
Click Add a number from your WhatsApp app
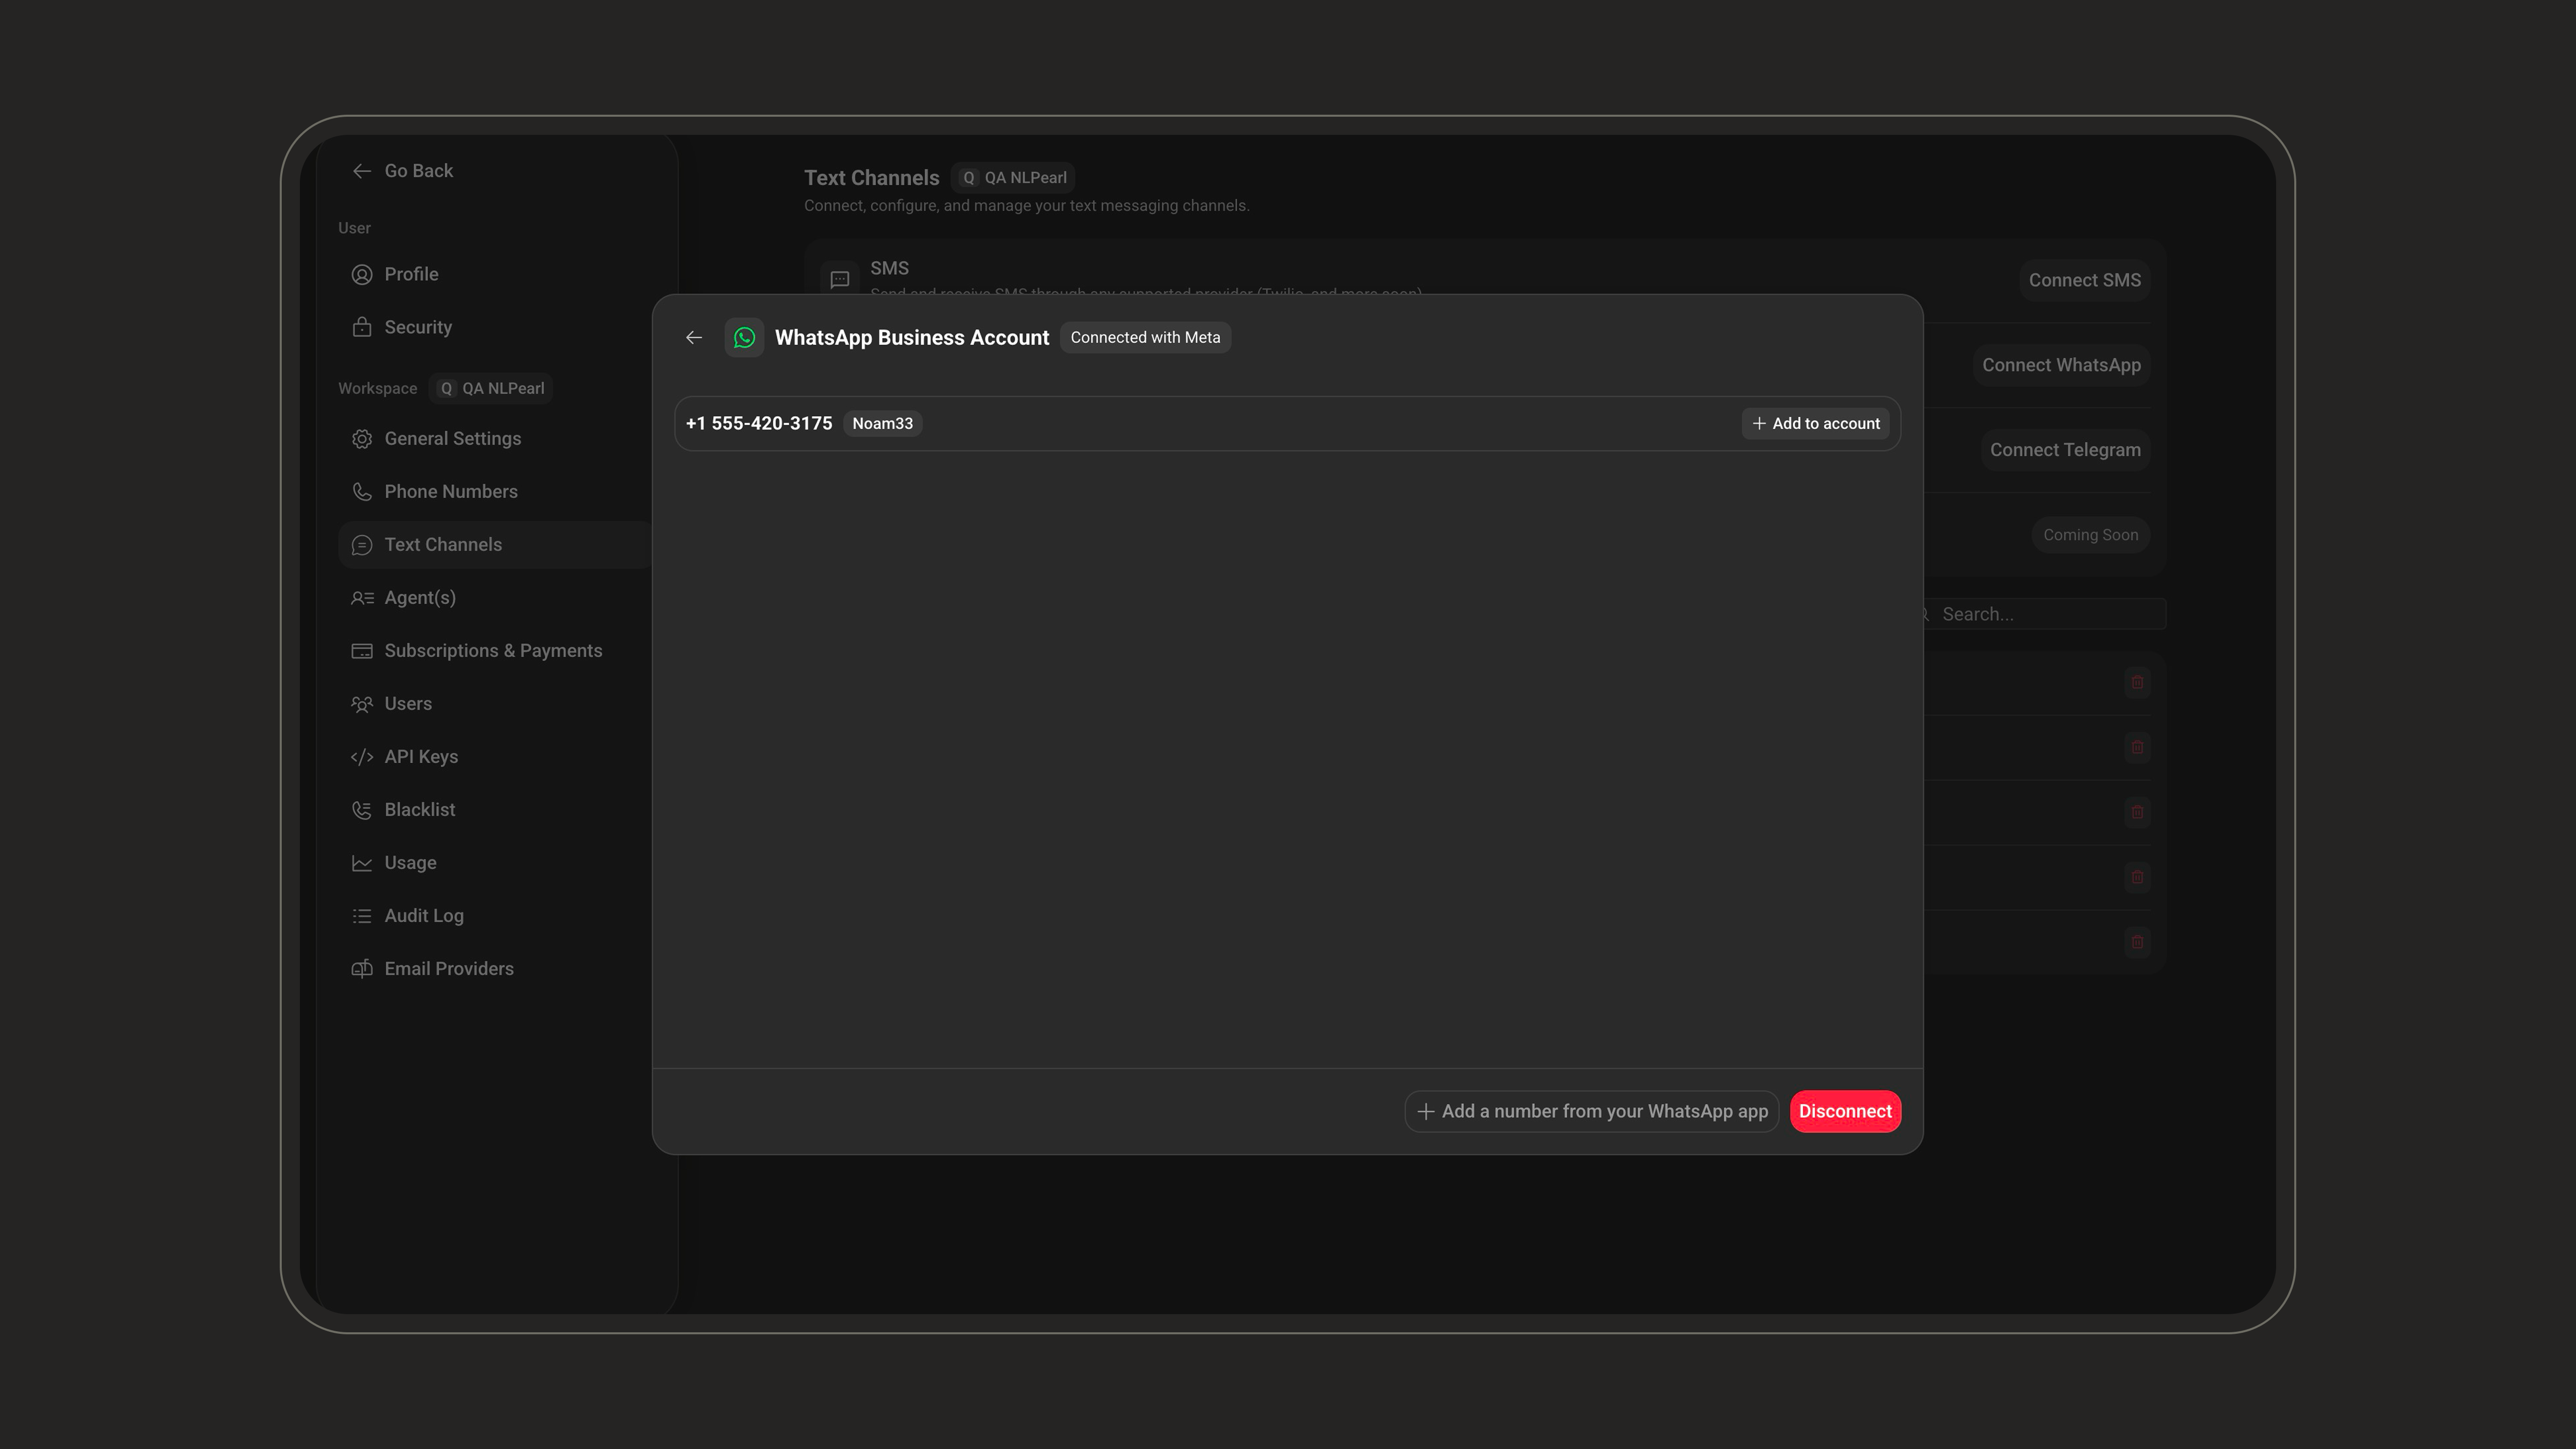point(1591,1112)
